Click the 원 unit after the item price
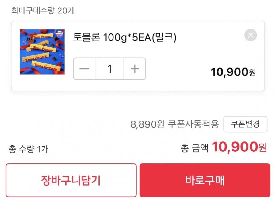 (252, 73)
